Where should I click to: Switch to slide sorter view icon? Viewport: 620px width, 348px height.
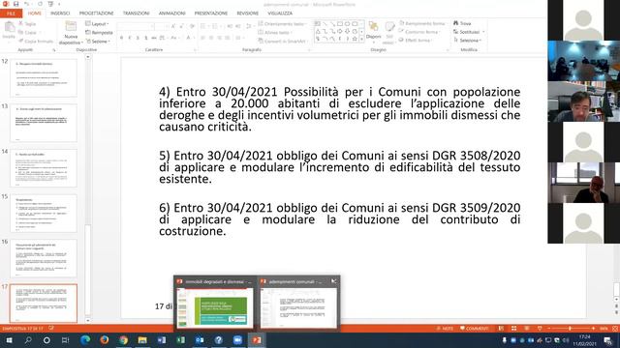513,329
